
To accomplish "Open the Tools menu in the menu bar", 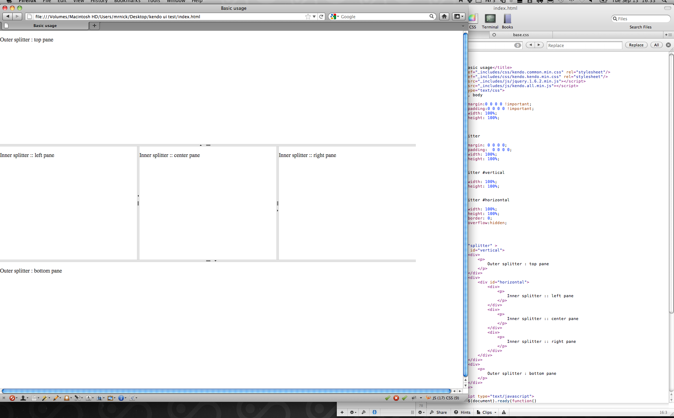I will [x=154, y=1].
